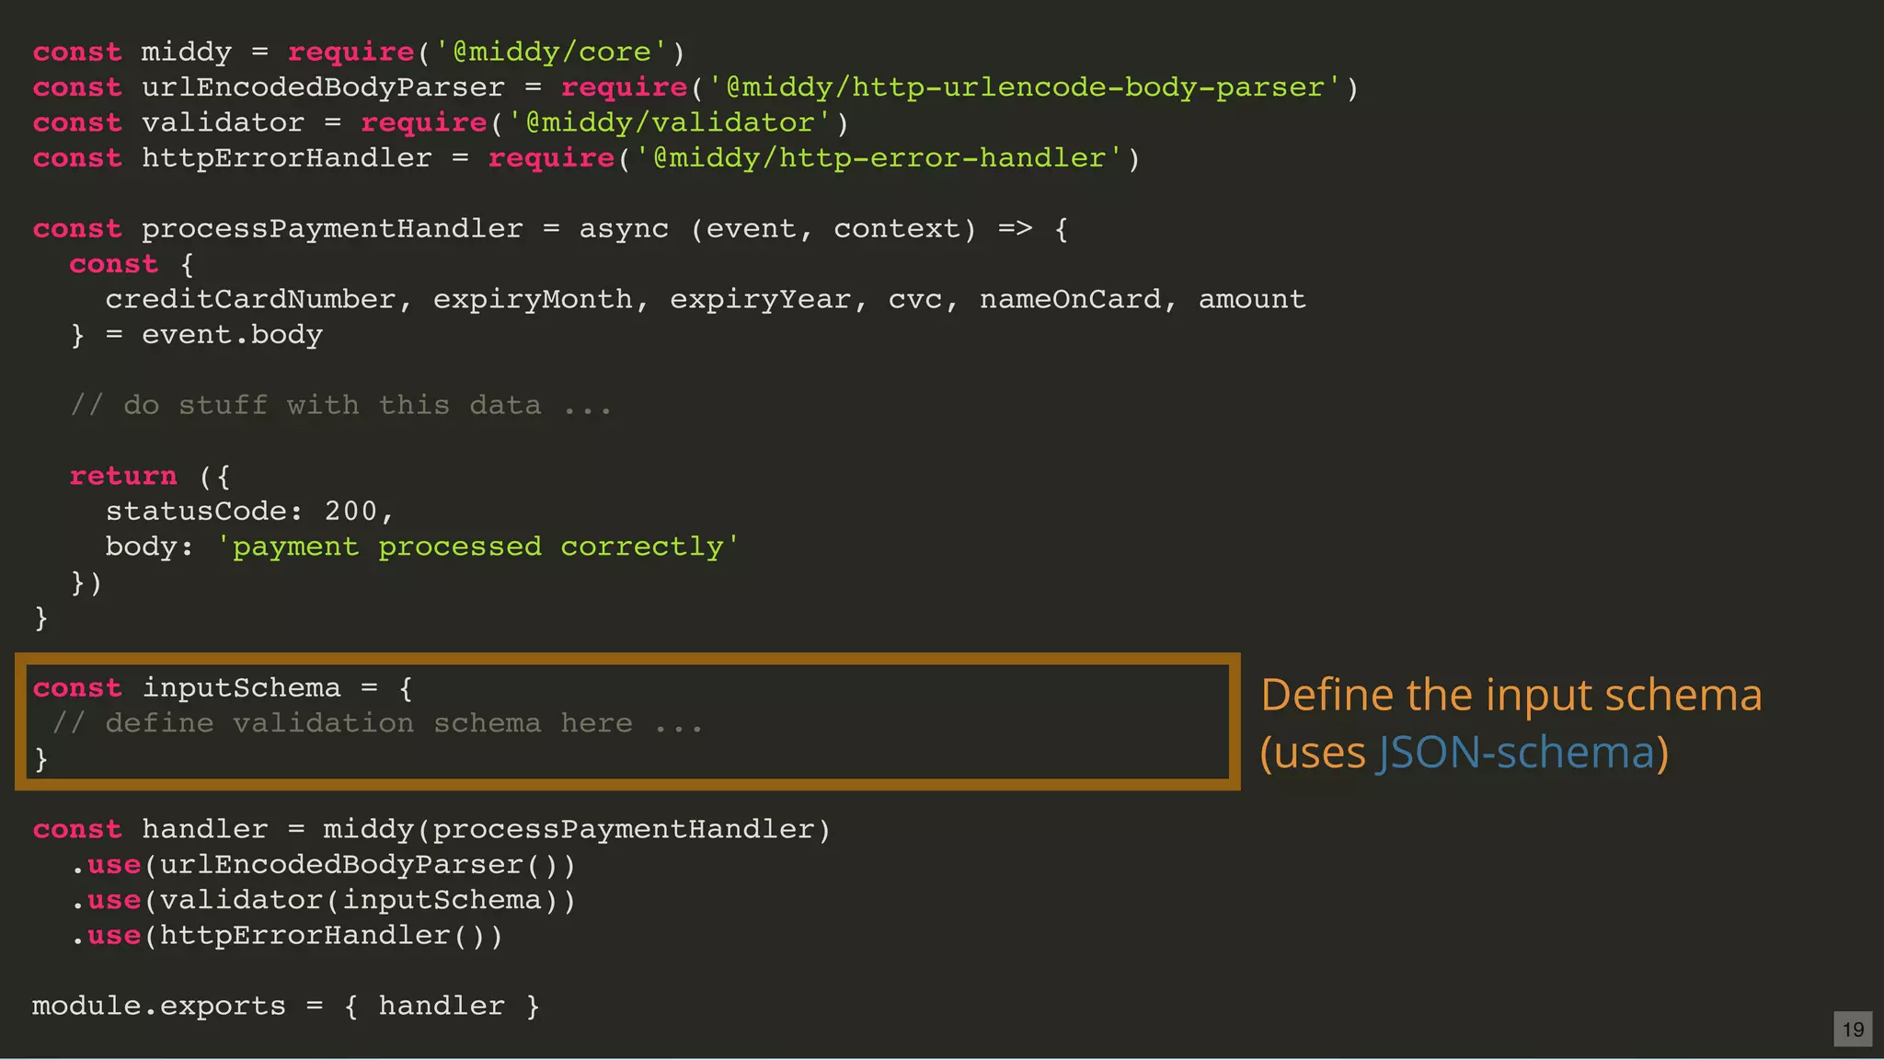This screenshot has height=1060, width=1884.
Task: Click the httpErrorHandler constant name on line four
Action: click(287, 158)
